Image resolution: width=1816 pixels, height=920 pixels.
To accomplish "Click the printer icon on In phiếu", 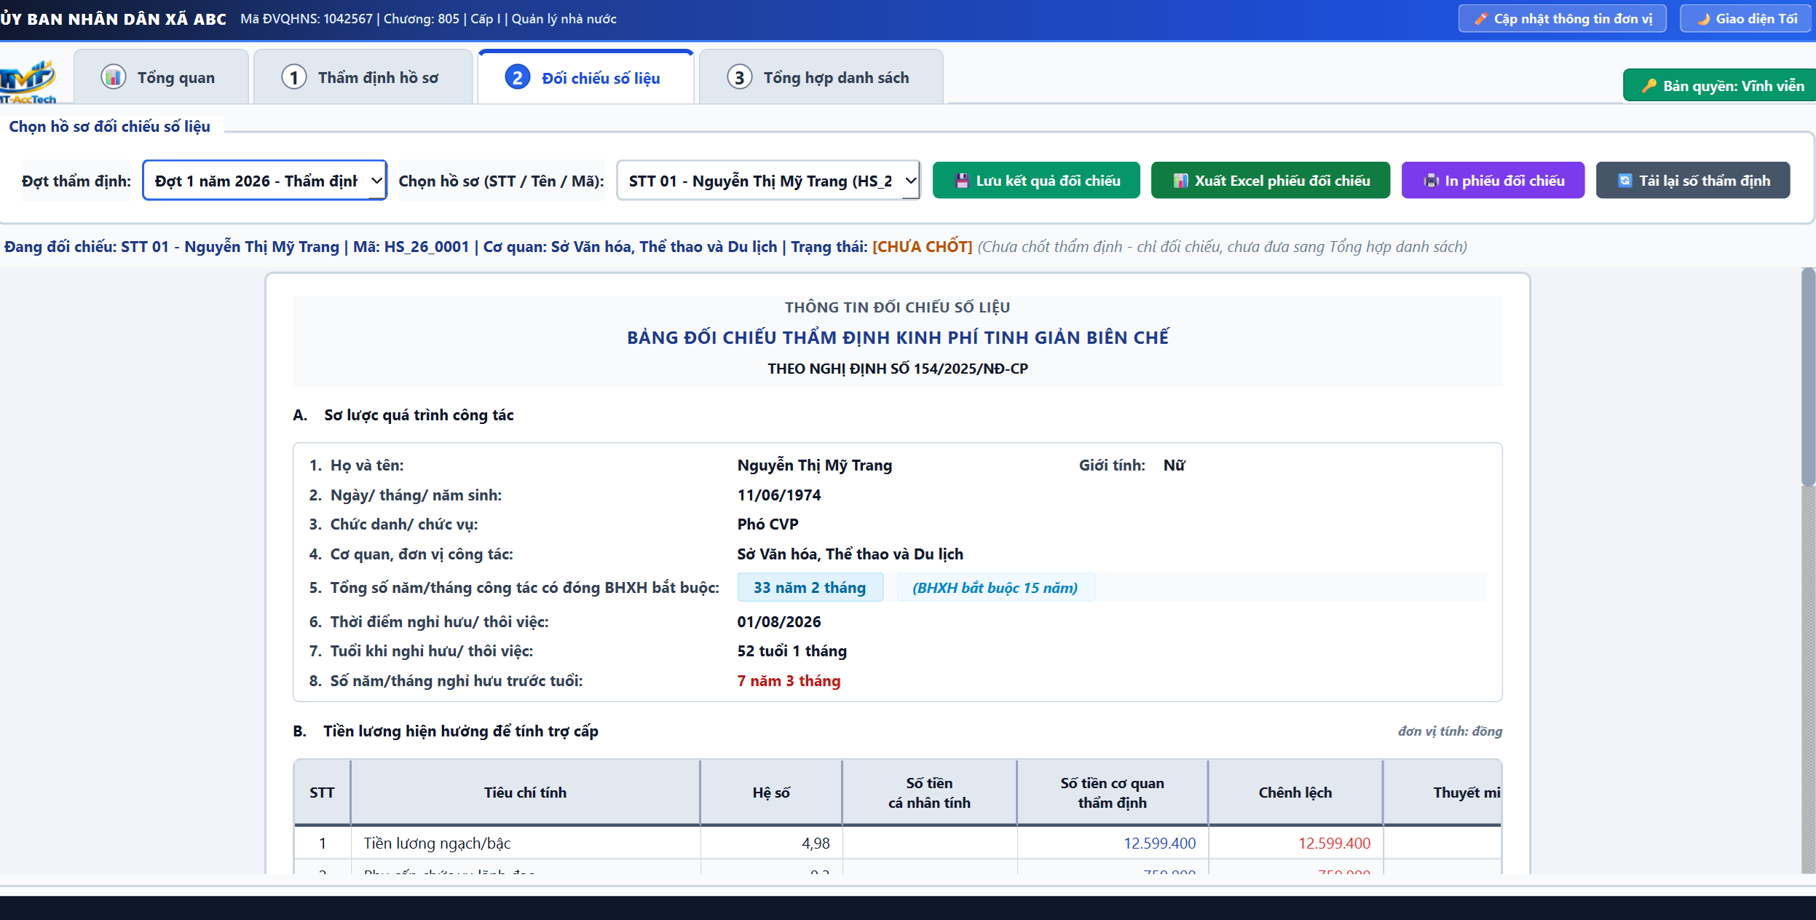I will (x=1431, y=181).
